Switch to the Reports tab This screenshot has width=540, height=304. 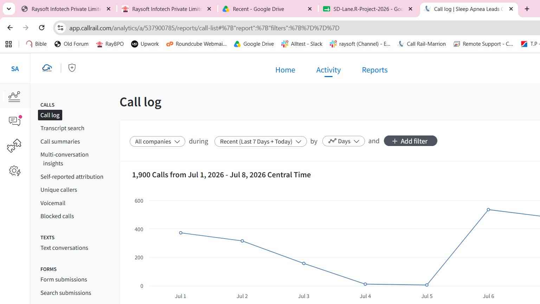[x=375, y=70]
